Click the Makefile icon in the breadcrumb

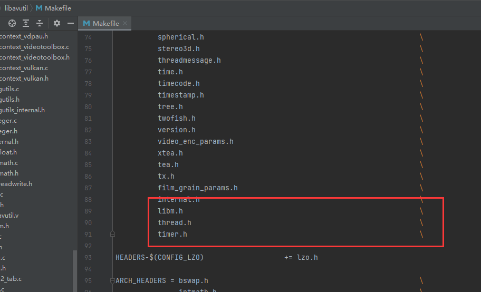point(39,8)
